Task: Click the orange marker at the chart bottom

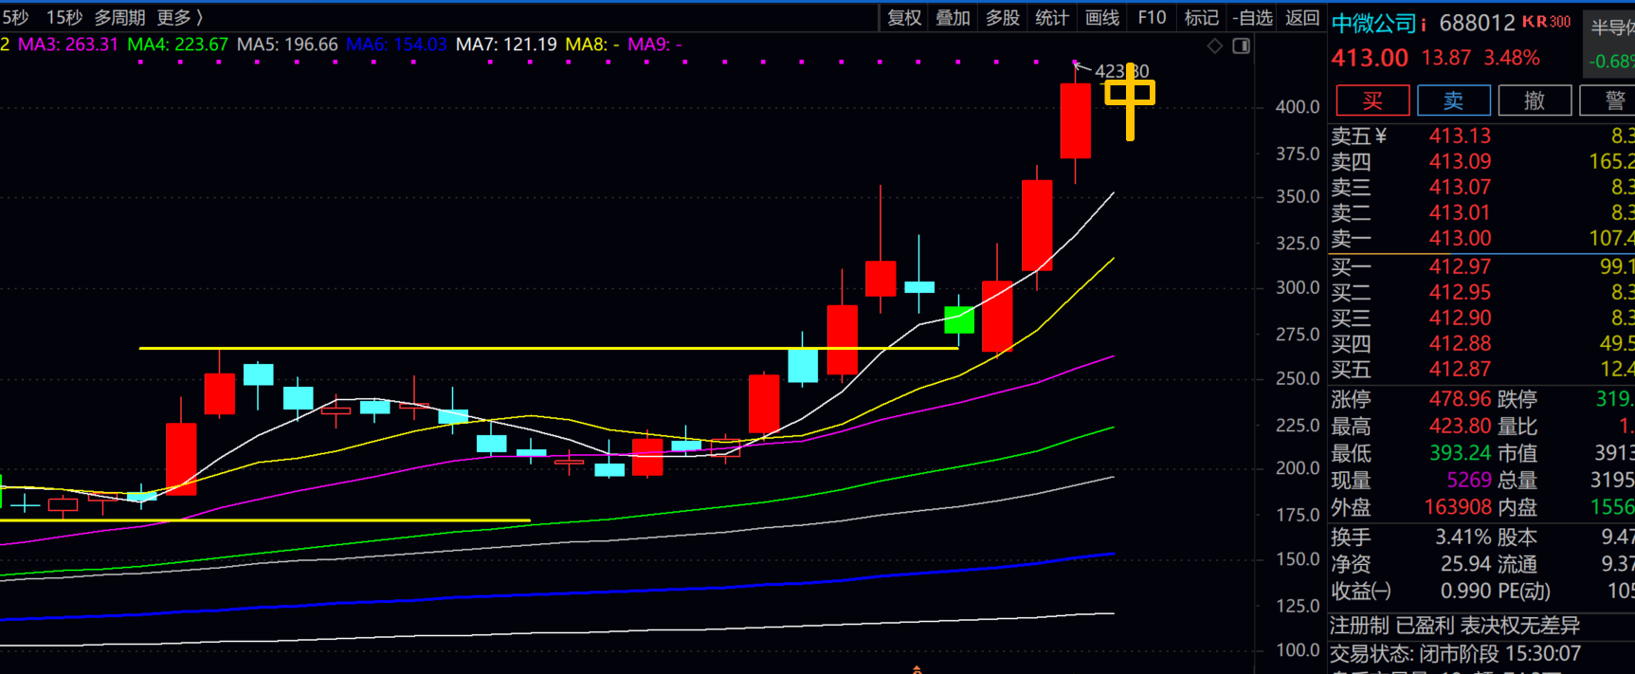Action: [917, 669]
